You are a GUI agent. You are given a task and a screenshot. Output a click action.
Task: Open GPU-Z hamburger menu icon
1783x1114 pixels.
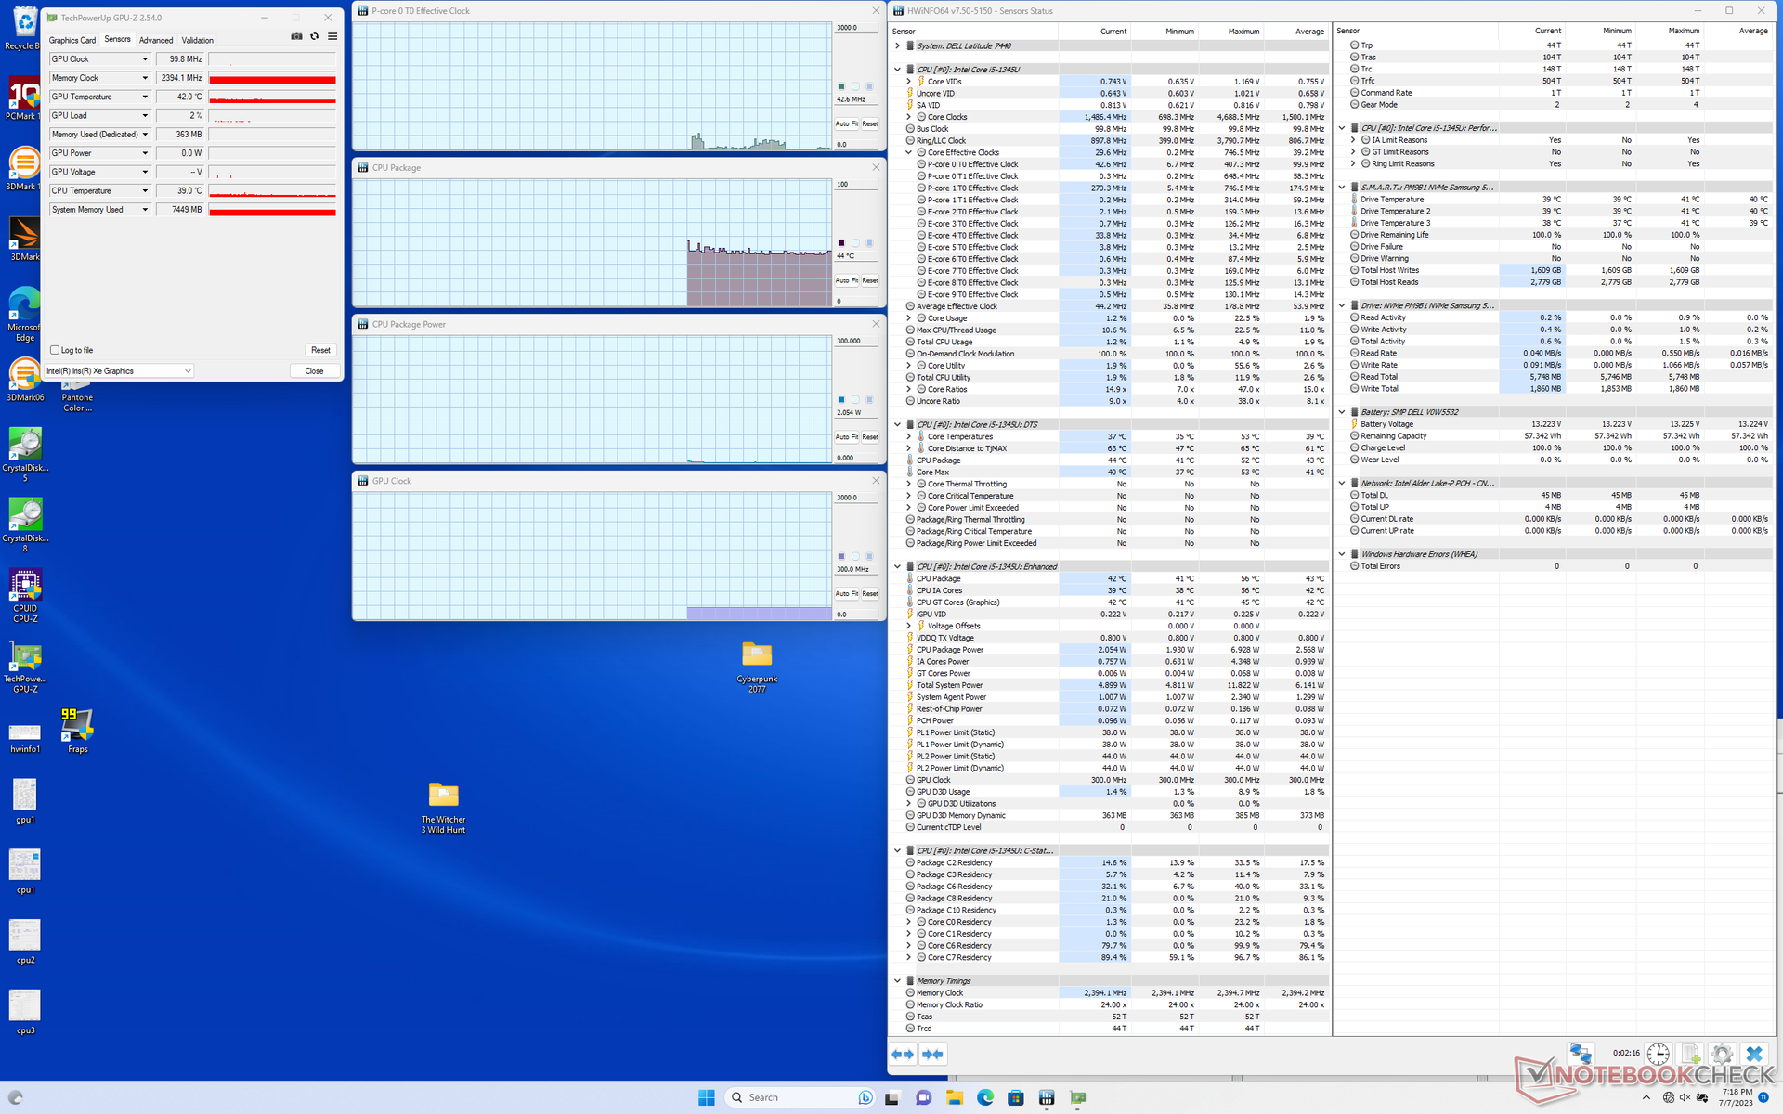(332, 37)
